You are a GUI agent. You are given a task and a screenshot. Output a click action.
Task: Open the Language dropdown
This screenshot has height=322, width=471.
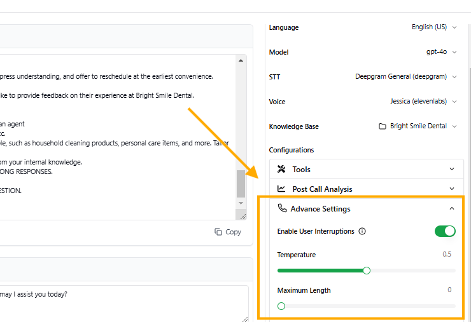434,27
